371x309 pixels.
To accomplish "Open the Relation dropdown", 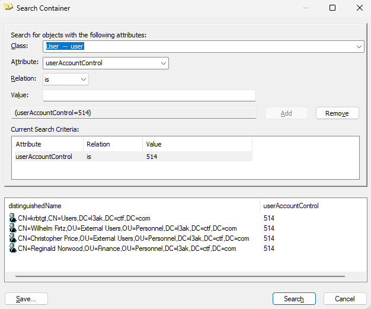I will pyautogui.click(x=84, y=79).
